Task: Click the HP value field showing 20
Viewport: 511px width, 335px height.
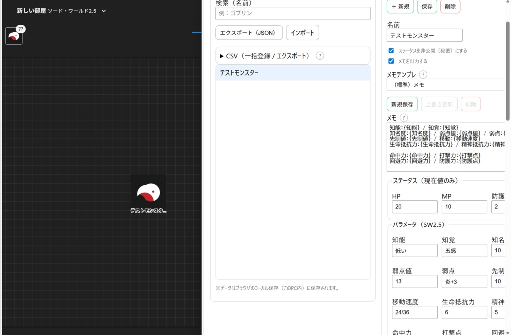Action: (414, 206)
